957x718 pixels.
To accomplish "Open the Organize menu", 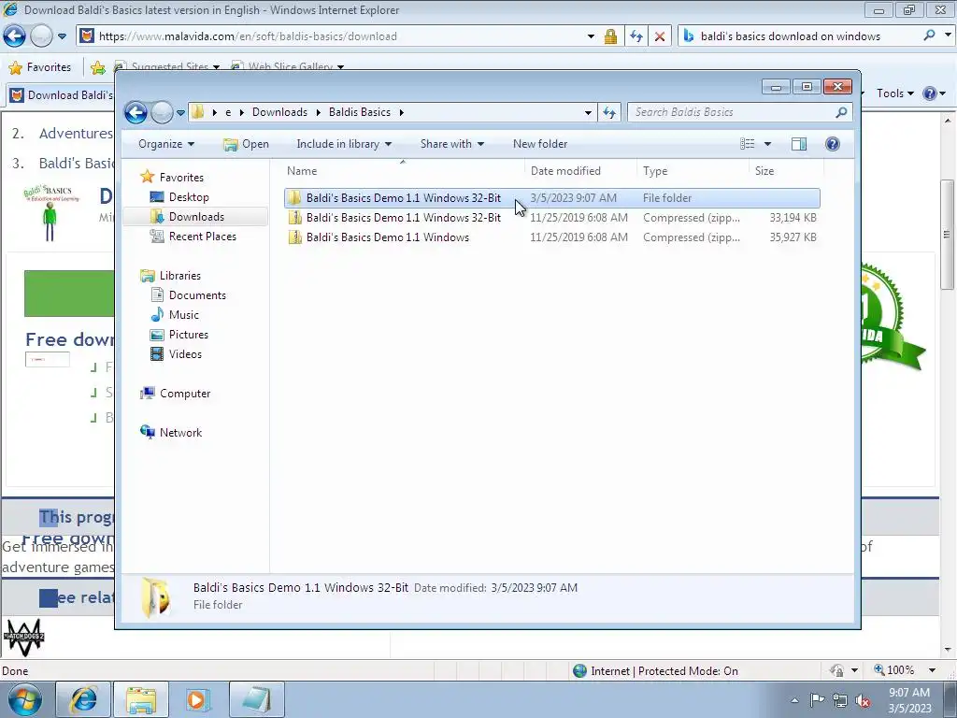I will click(x=166, y=144).
